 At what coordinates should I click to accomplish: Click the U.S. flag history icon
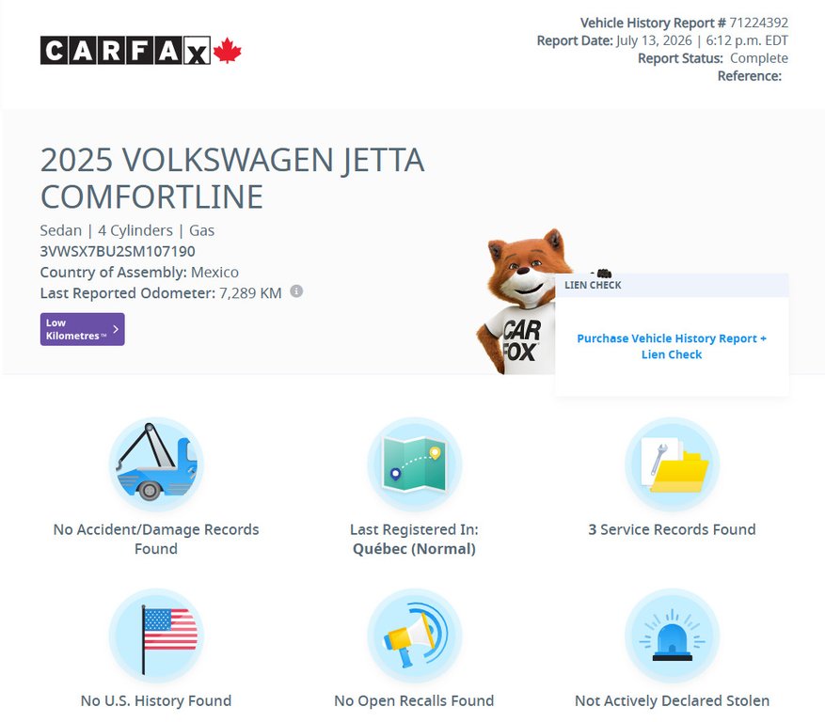pyautogui.click(x=156, y=636)
